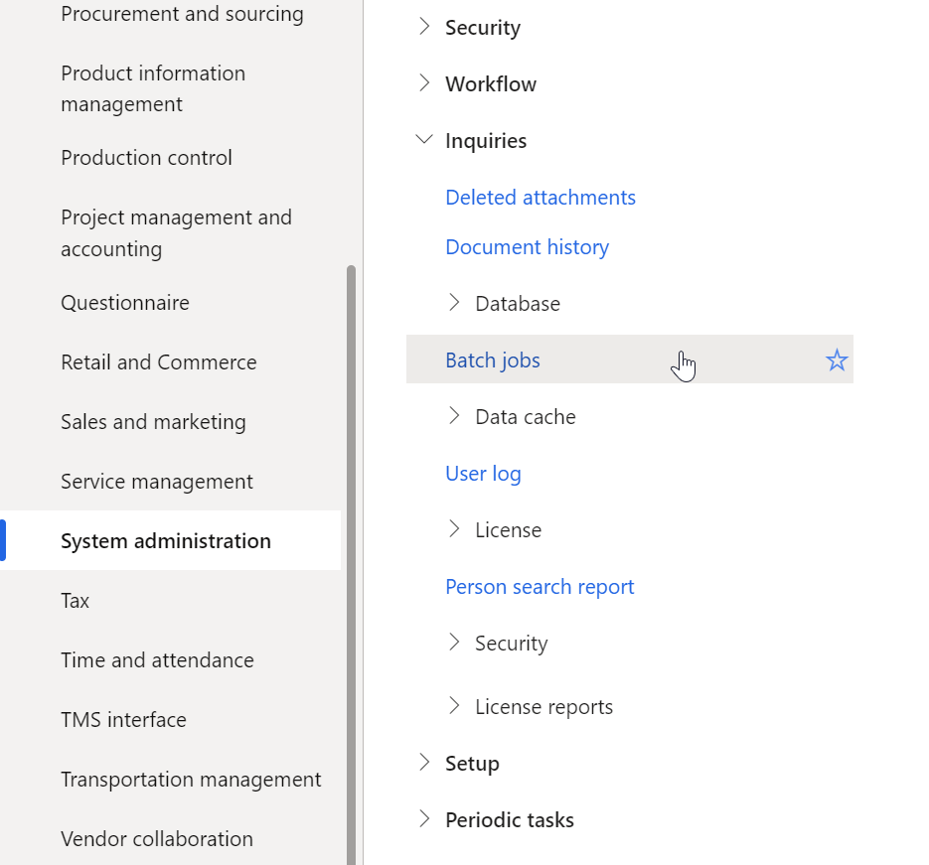Select Production control module
The image size is (929, 865).
tap(146, 158)
